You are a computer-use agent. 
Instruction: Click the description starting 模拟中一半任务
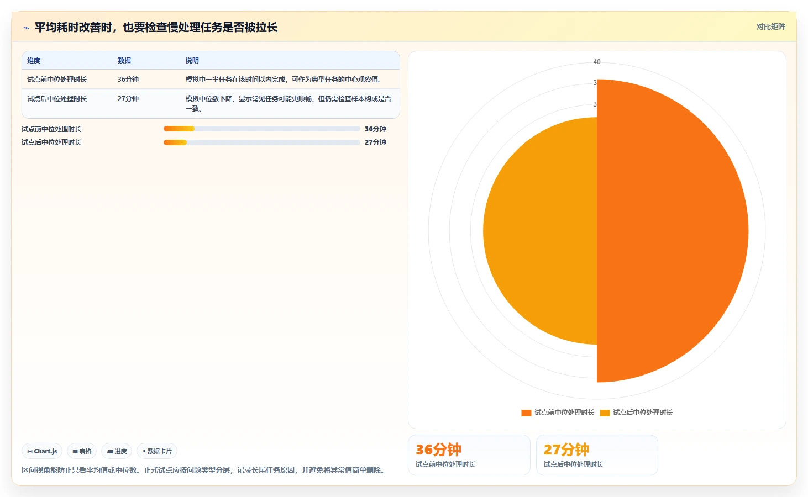pos(285,80)
